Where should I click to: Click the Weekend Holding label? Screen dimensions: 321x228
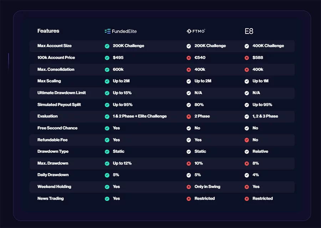click(x=54, y=186)
